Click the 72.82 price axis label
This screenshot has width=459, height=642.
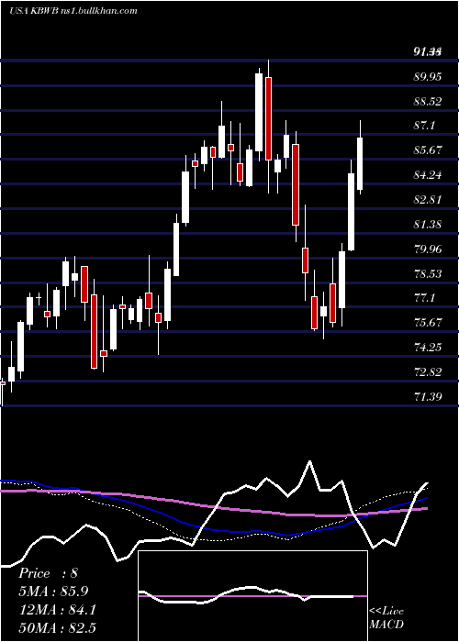coord(428,371)
